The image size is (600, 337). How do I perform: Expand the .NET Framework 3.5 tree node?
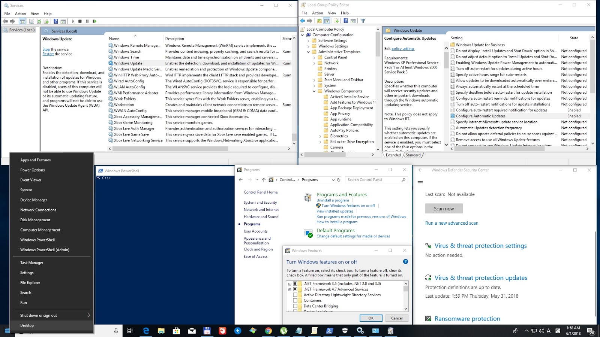pos(289,284)
